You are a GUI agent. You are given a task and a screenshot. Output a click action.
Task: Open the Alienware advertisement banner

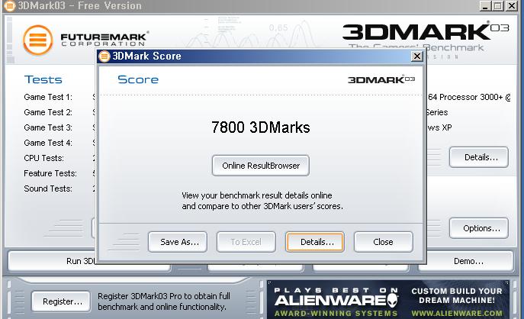click(x=388, y=300)
